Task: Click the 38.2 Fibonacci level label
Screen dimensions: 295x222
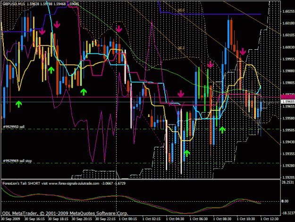Action: click(181, 48)
